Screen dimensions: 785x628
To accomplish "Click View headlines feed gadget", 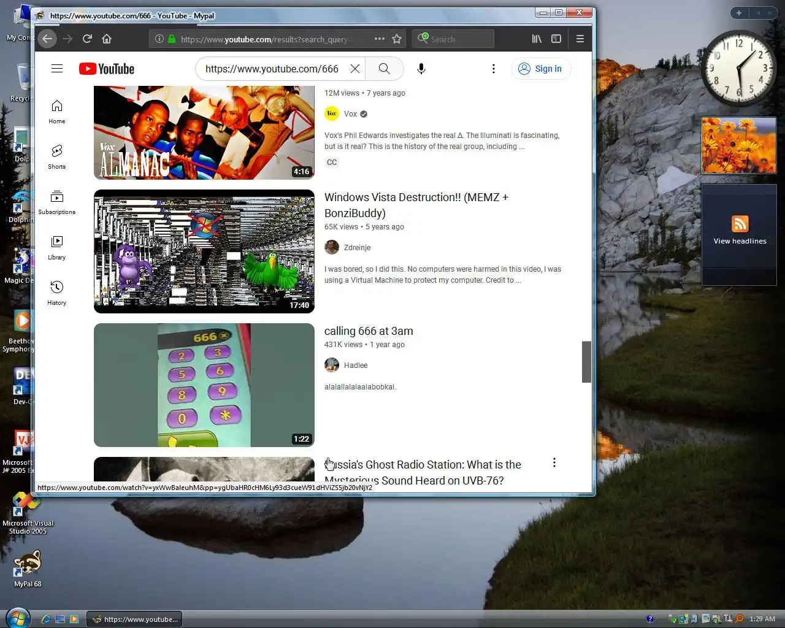I will pos(740,235).
